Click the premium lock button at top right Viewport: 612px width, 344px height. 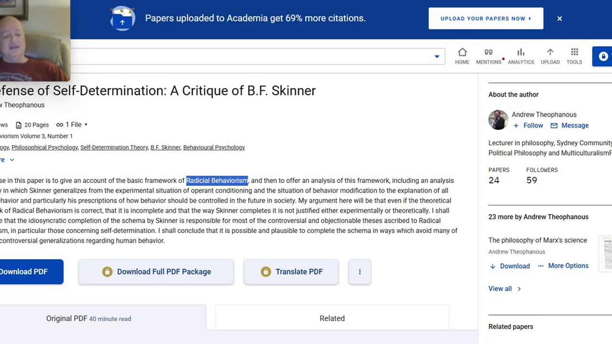coord(602,56)
